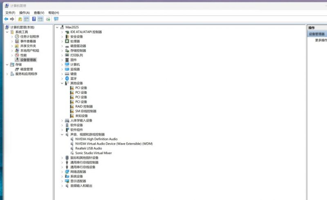Select the RAID 控制器 warning device icon
The width and height of the screenshot is (327, 200).
[x=72, y=107]
